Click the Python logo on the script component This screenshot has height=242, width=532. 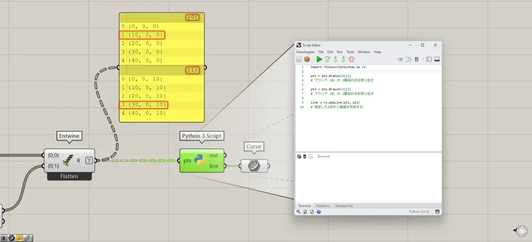tap(200, 160)
